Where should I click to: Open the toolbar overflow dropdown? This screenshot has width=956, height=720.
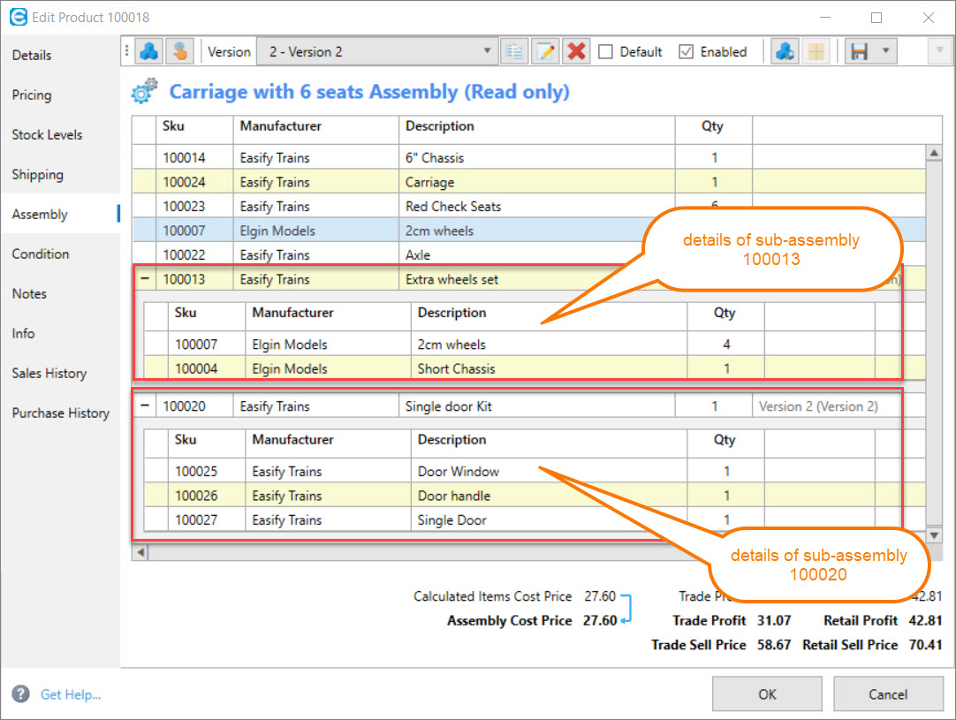(939, 51)
